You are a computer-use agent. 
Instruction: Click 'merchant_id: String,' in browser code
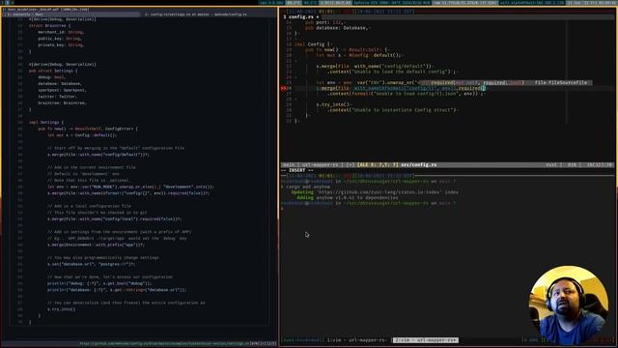coord(61,32)
